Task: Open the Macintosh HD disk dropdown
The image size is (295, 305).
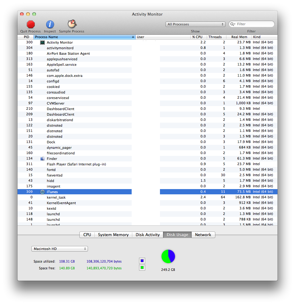Action: click(60, 249)
